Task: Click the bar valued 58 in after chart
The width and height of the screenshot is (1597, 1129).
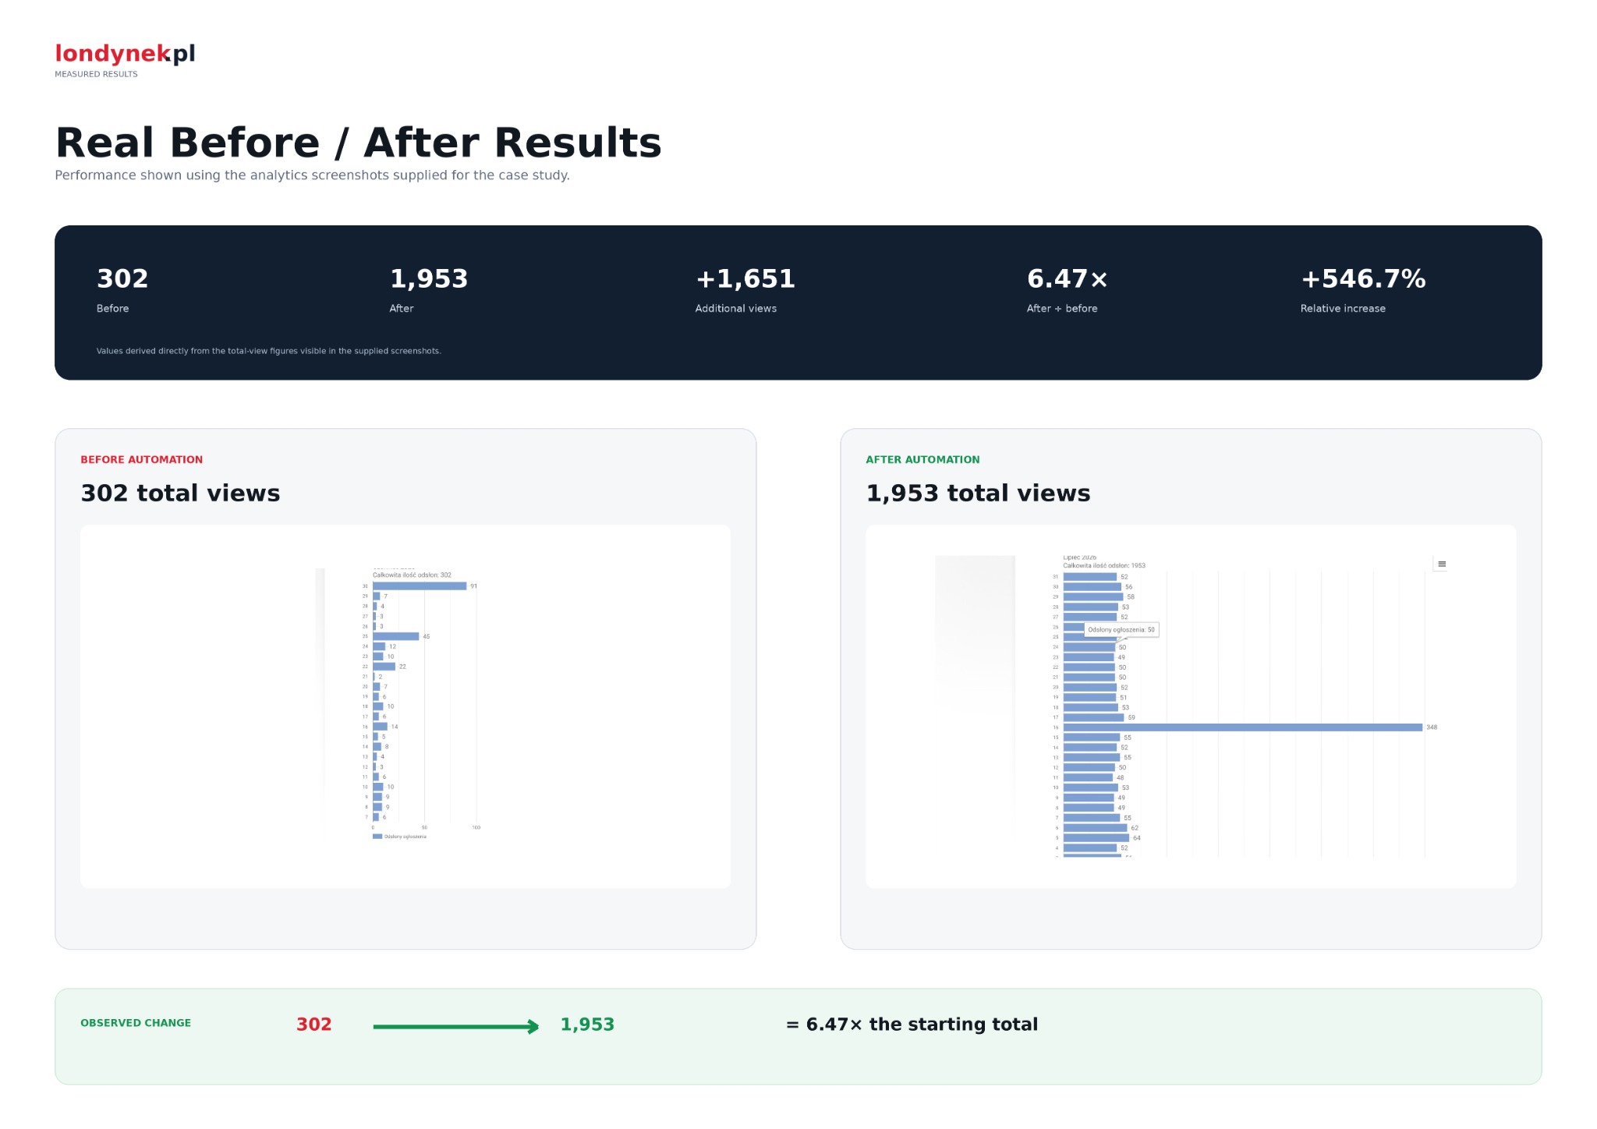Action: [1093, 597]
